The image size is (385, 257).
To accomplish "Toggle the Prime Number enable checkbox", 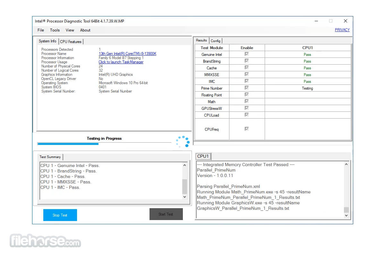I will (247, 88).
